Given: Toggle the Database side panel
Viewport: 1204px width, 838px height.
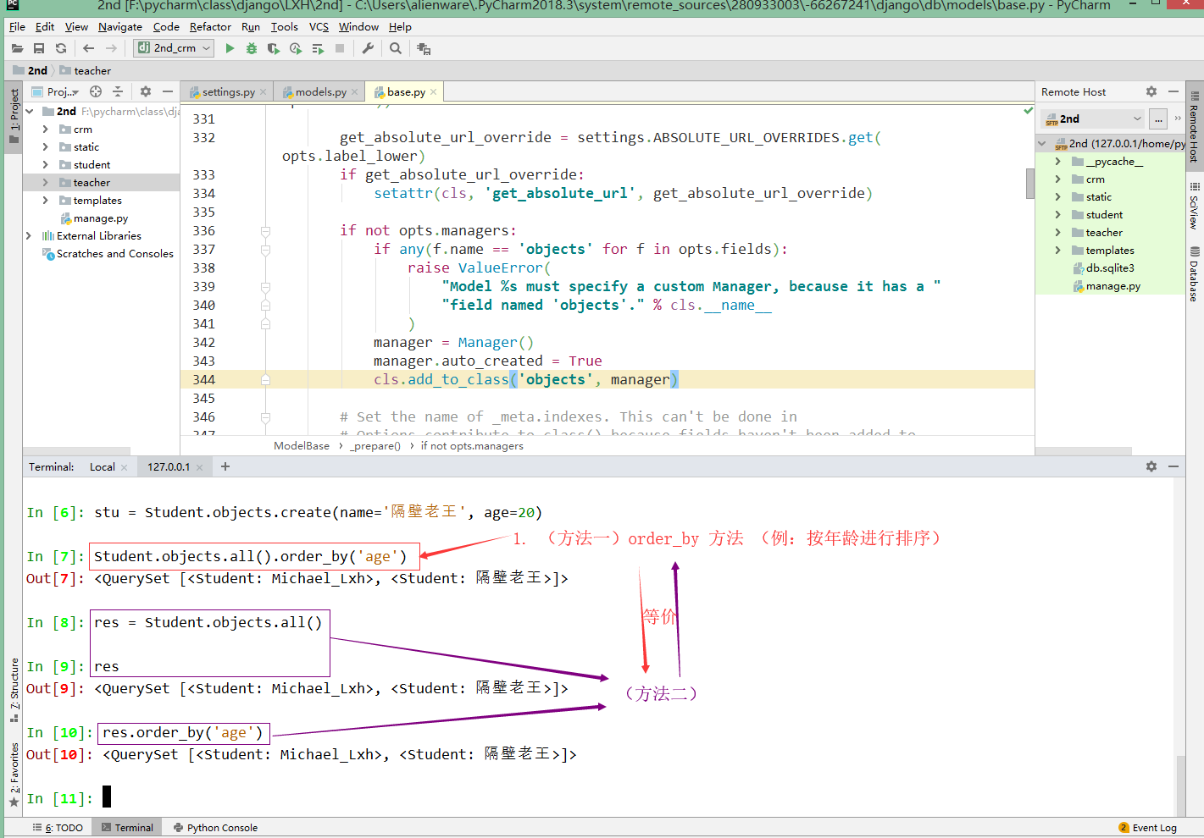Looking at the screenshot, I should tap(1194, 274).
